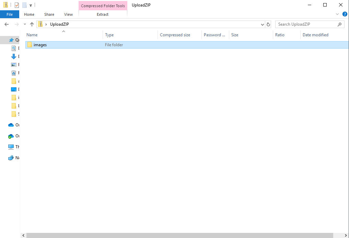Open Explorer help question mark
The image size is (349, 238).
coord(345,14)
